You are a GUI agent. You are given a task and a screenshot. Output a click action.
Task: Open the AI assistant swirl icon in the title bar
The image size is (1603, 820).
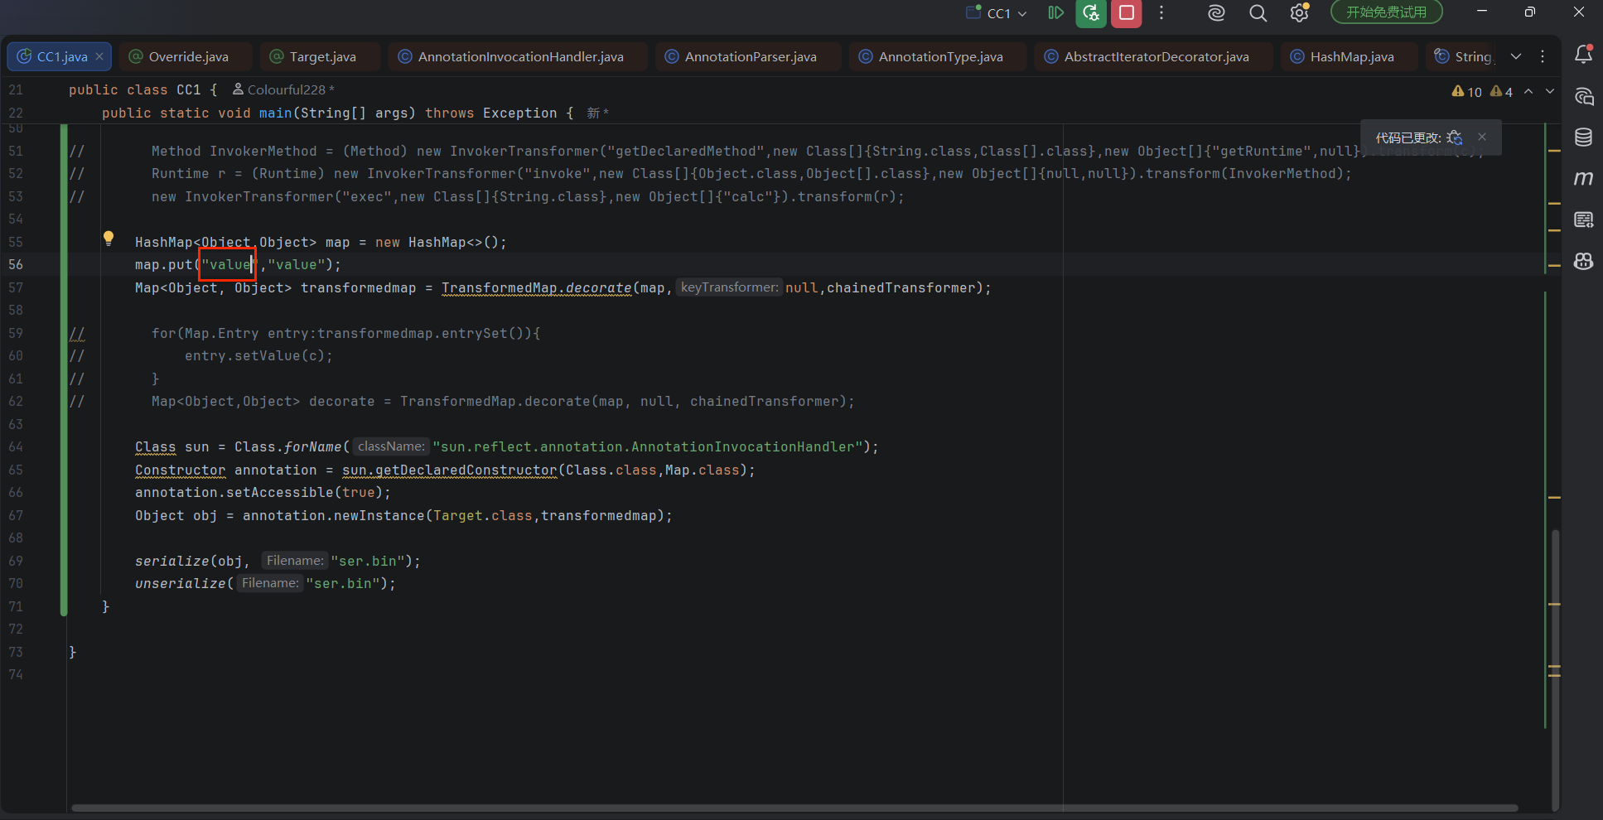pyautogui.click(x=1216, y=12)
